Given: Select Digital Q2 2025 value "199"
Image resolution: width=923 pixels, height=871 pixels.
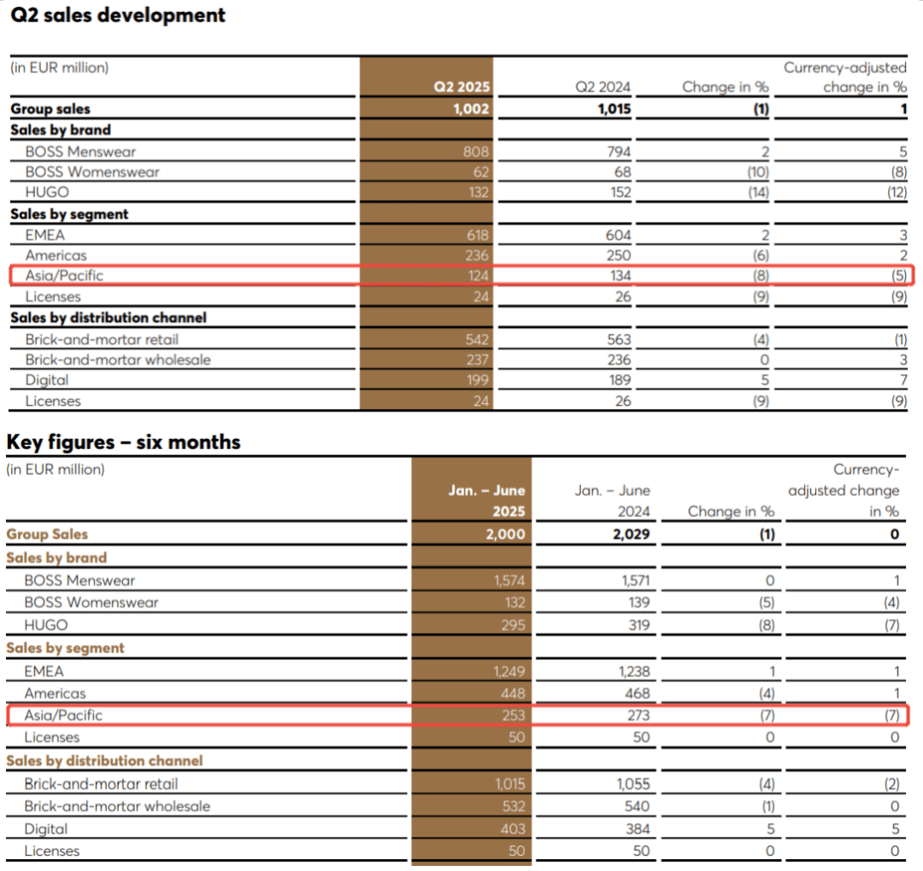Looking at the screenshot, I should click(x=478, y=380).
